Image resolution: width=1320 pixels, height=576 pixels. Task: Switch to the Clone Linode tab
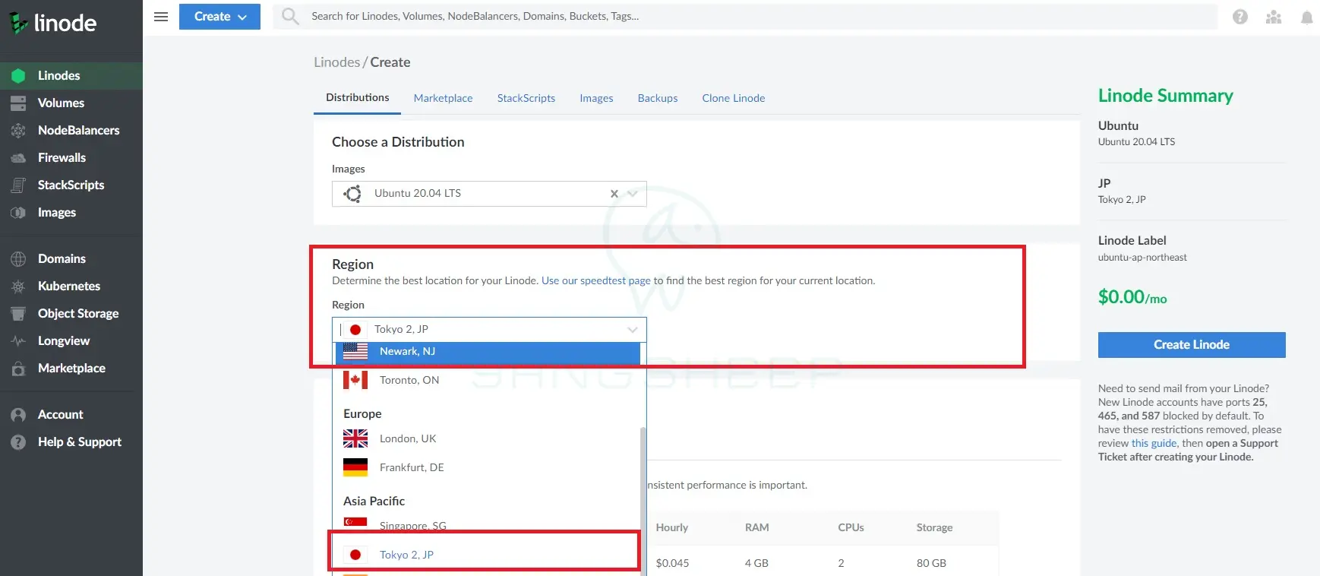pyautogui.click(x=734, y=99)
